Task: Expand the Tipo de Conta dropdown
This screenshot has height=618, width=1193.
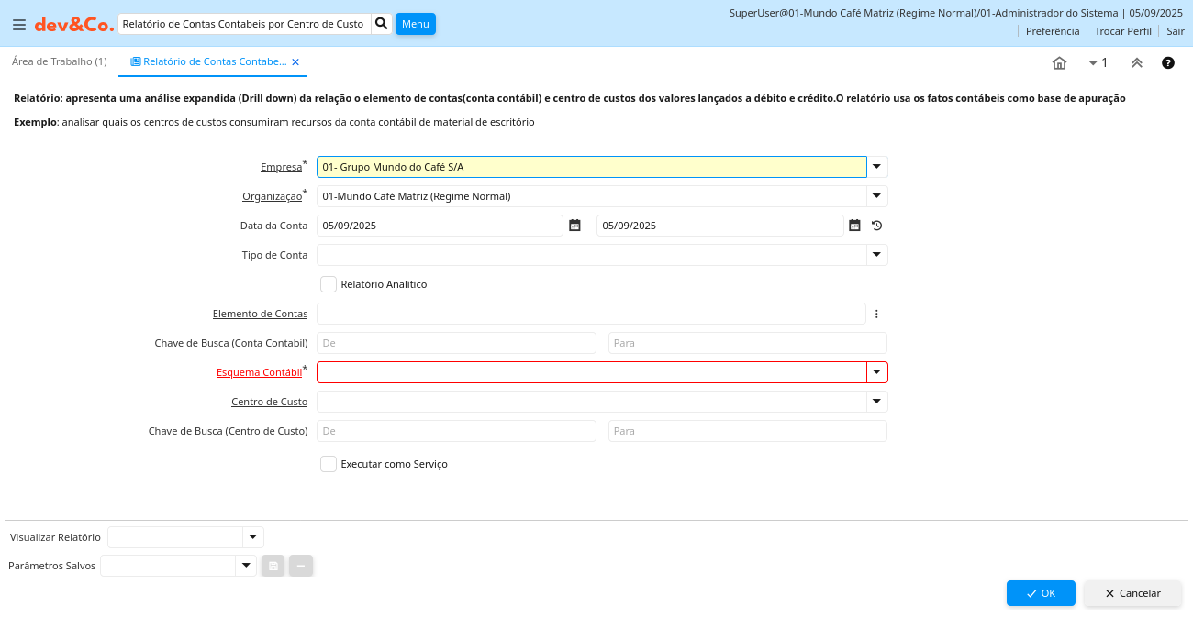Action: click(x=876, y=255)
